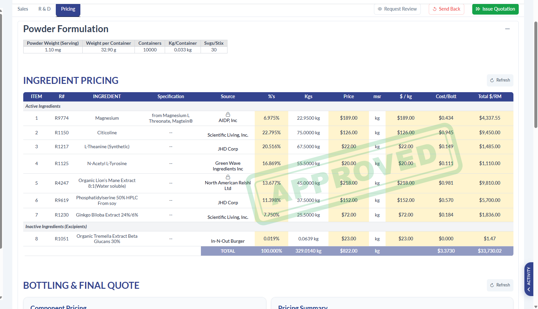Click the 329.0140 kg total cell

click(x=309, y=251)
